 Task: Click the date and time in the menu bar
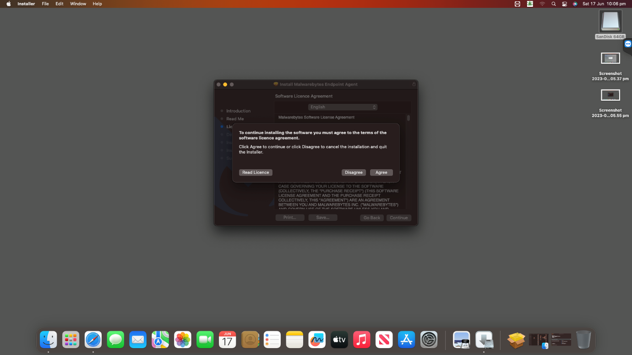tap(604, 4)
